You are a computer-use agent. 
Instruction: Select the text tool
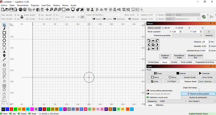click(x=4, y=52)
